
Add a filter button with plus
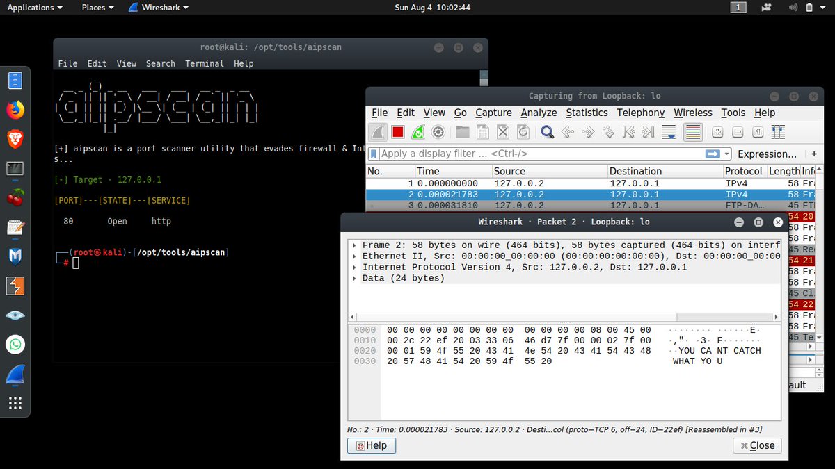click(x=814, y=154)
